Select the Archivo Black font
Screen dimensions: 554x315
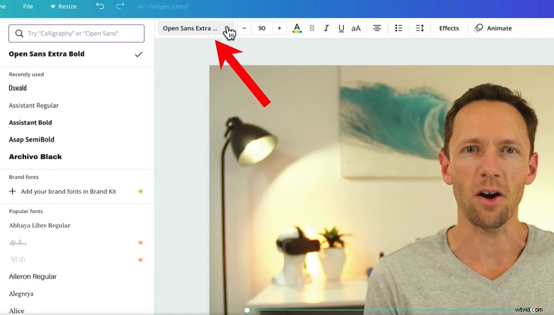[35, 157]
